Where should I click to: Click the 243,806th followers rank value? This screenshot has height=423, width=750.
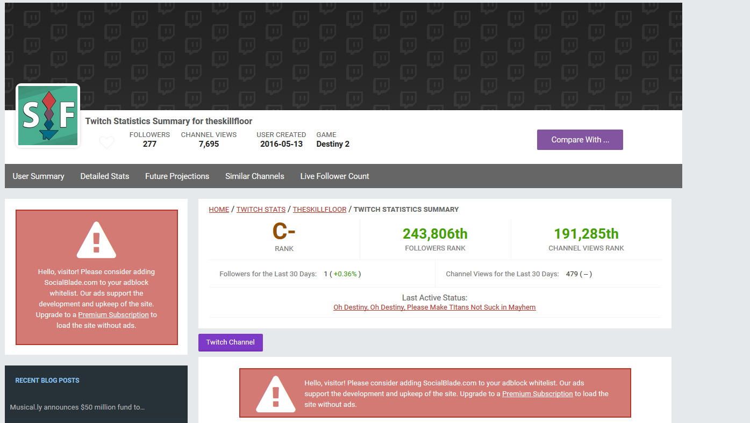pos(435,234)
